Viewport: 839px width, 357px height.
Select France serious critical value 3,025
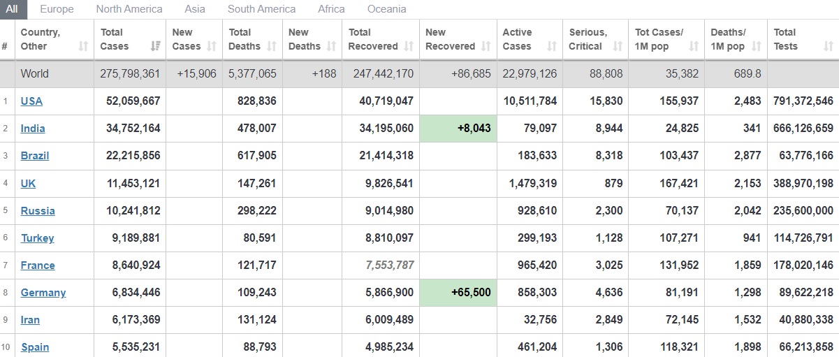(609, 265)
